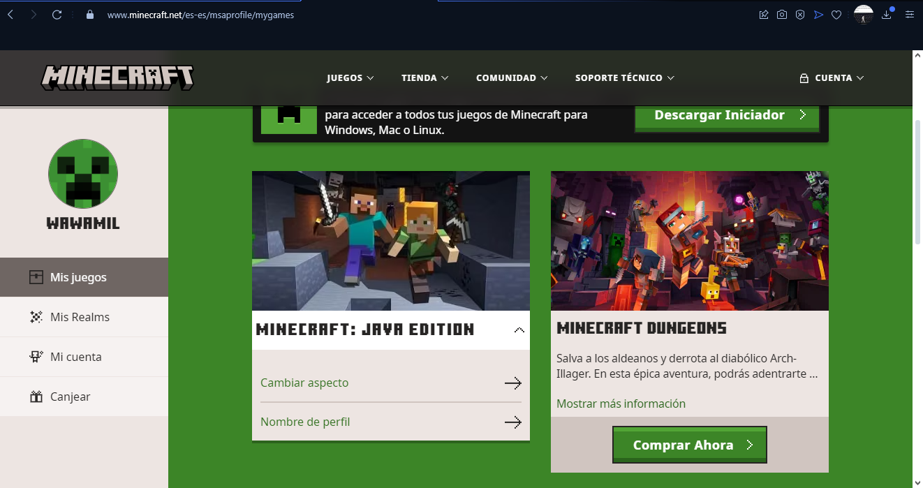Bookmark page with the heart icon
This screenshot has width=923, height=488.
pos(836,15)
